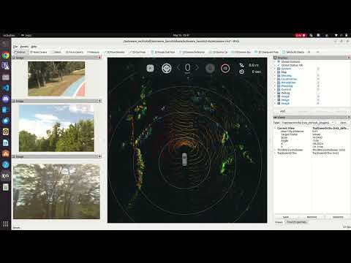Toggle the Localization display checkbox
The height and width of the screenshot is (263, 351).
point(318,79)
